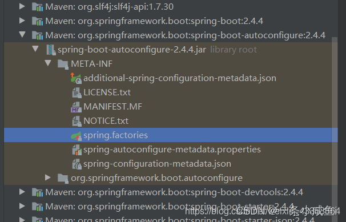Viewport: 346px width, 222px height.
Task: Select the Maven spring-boot-starter:2.4.4 entry
Action: 170,207
